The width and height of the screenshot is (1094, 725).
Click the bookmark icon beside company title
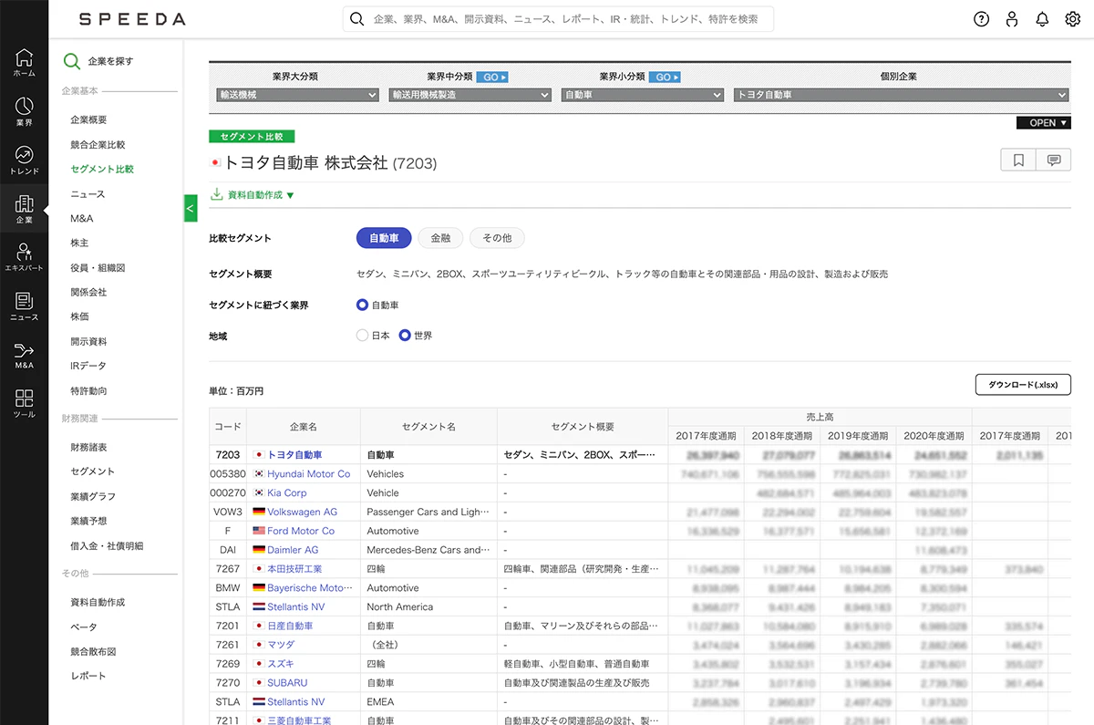[x=1018, y=161]
